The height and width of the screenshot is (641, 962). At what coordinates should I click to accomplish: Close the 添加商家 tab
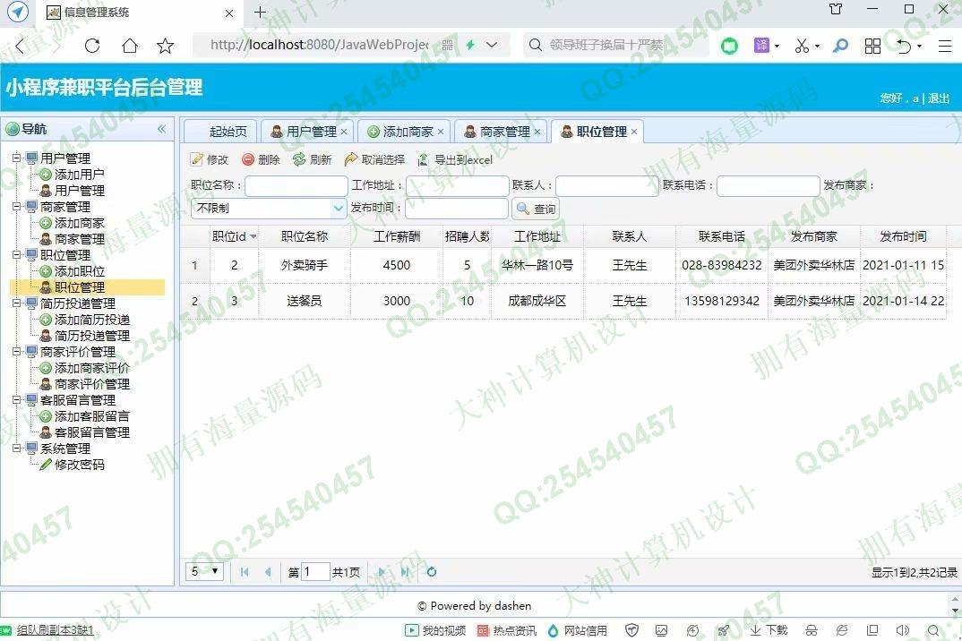(441, 132)
